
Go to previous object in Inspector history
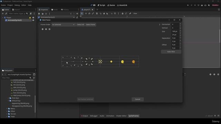[71, 14]
